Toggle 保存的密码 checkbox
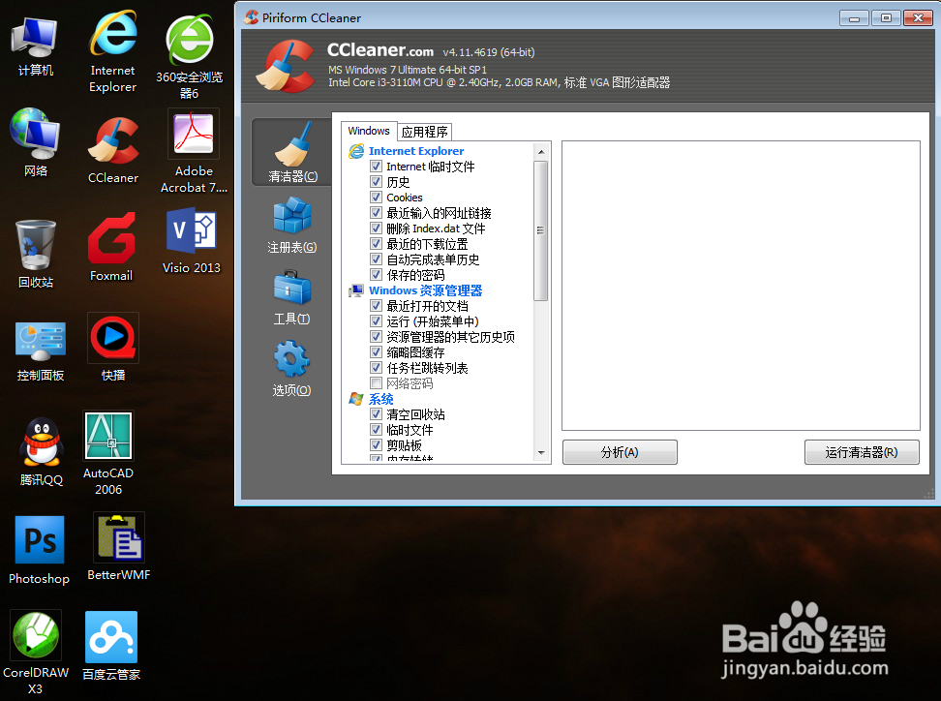This screenshot has height=701, width=941. pyautogui.click(x=377, y=275)
